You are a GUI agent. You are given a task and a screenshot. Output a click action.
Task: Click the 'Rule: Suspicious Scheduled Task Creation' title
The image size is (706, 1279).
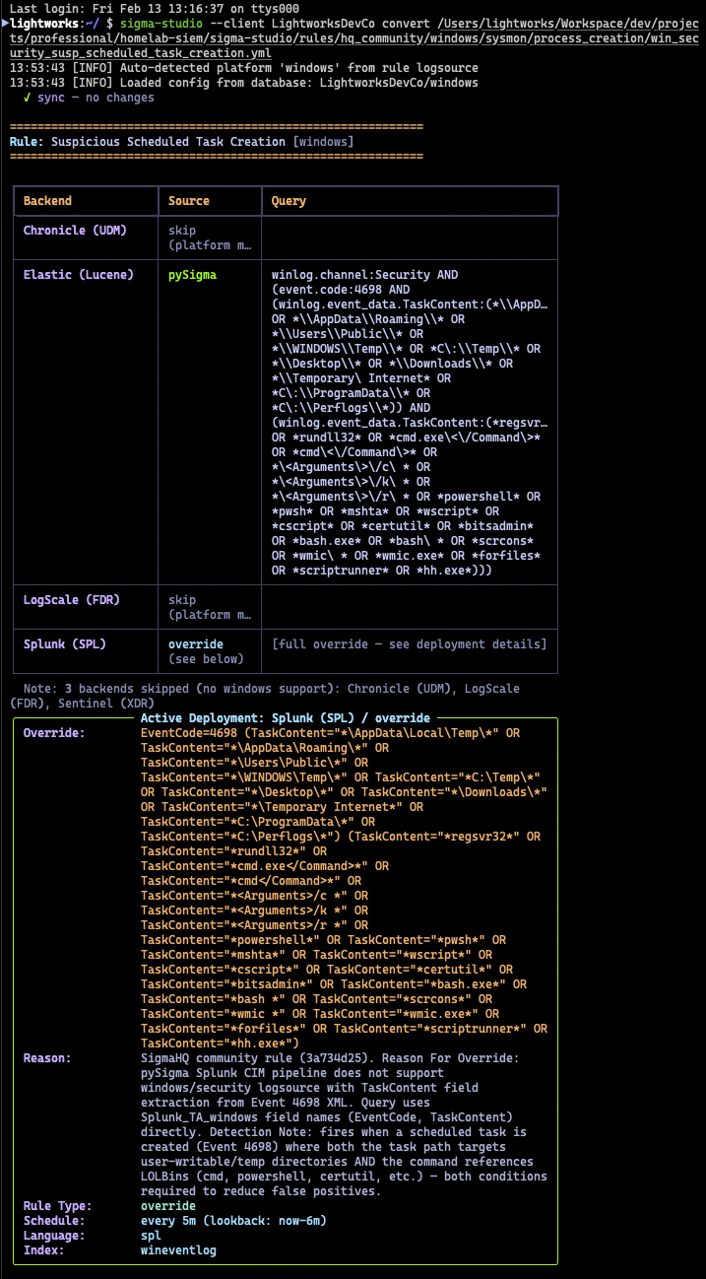pyautogui.click(x=181, y=142)
